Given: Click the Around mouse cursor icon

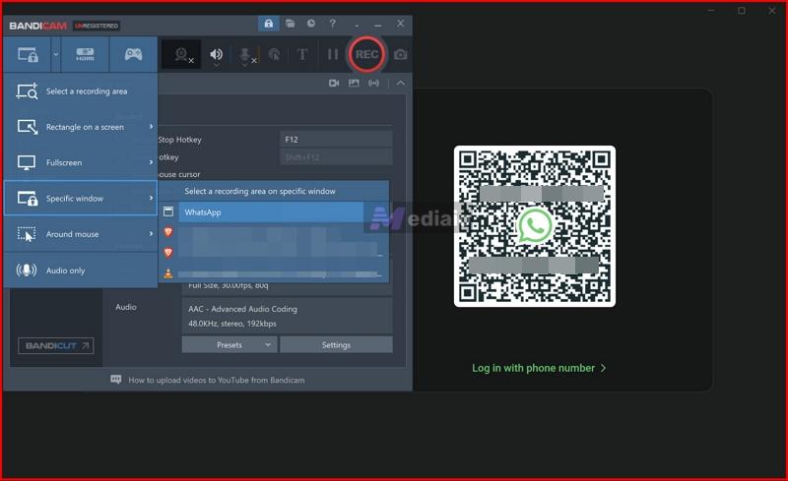Looking at the screenshot, I should [27, 234].
